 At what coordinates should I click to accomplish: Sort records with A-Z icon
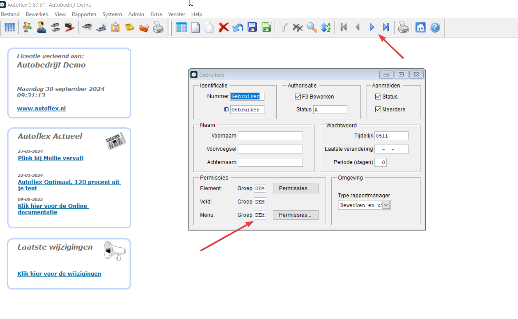click(x=326, y=27)
